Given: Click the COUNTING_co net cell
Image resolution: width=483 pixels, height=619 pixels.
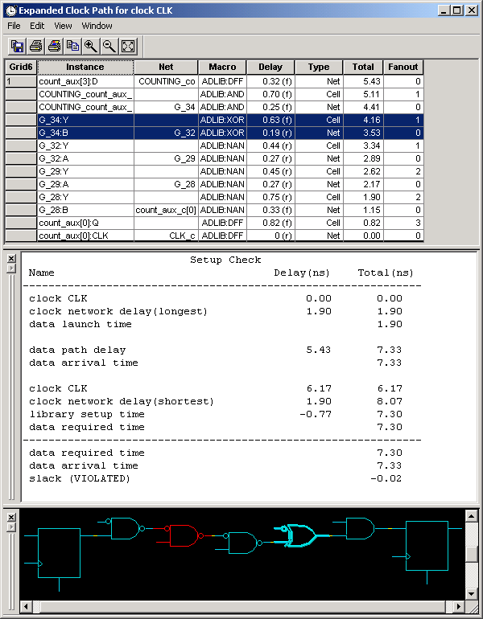Looking at the screenshot, I should (166, 81).
